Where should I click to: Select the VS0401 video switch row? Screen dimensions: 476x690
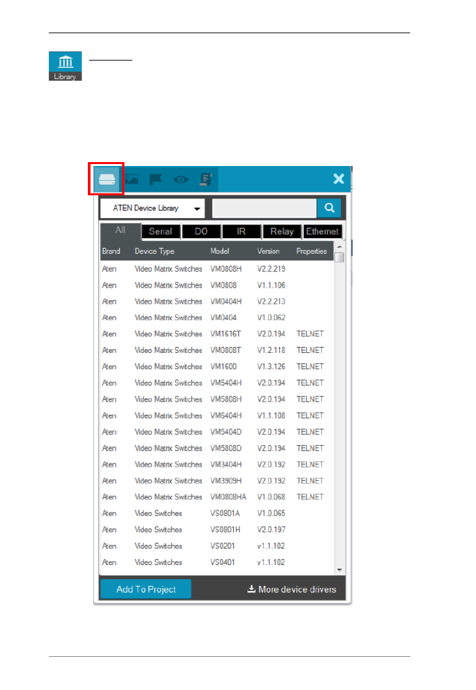click(217, 562)
